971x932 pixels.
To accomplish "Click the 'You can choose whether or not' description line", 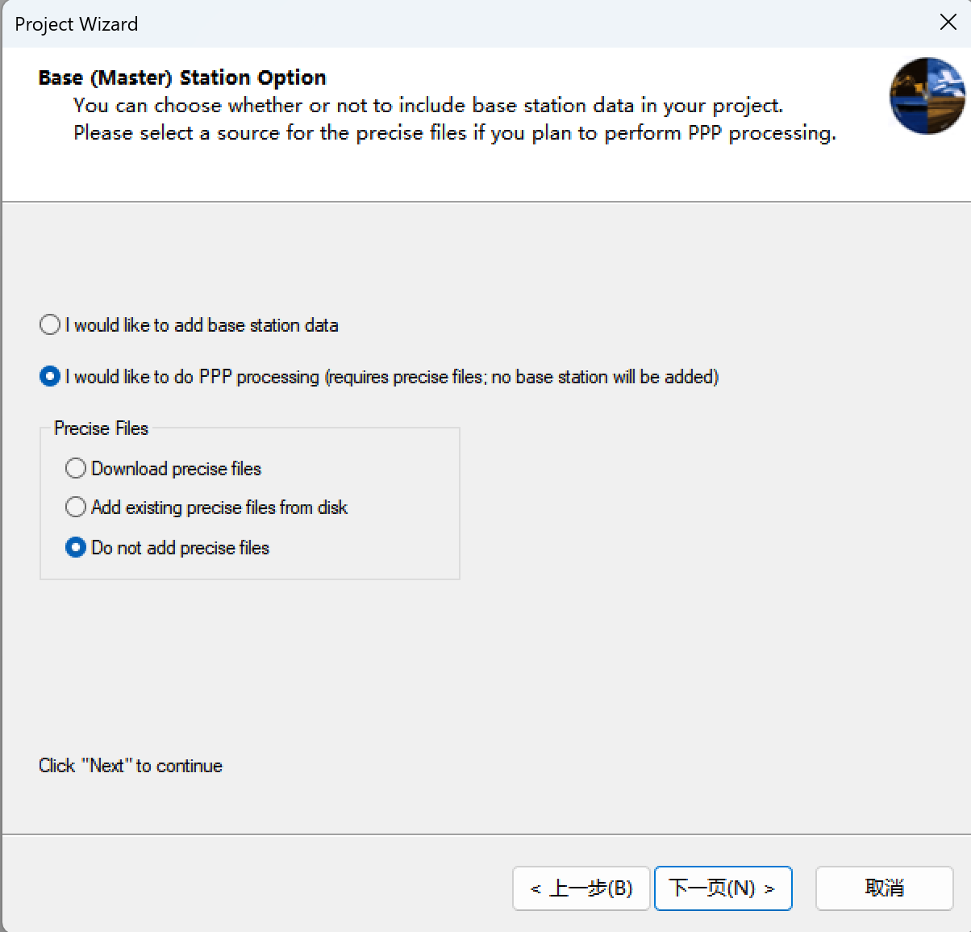I will pos(428,106).
